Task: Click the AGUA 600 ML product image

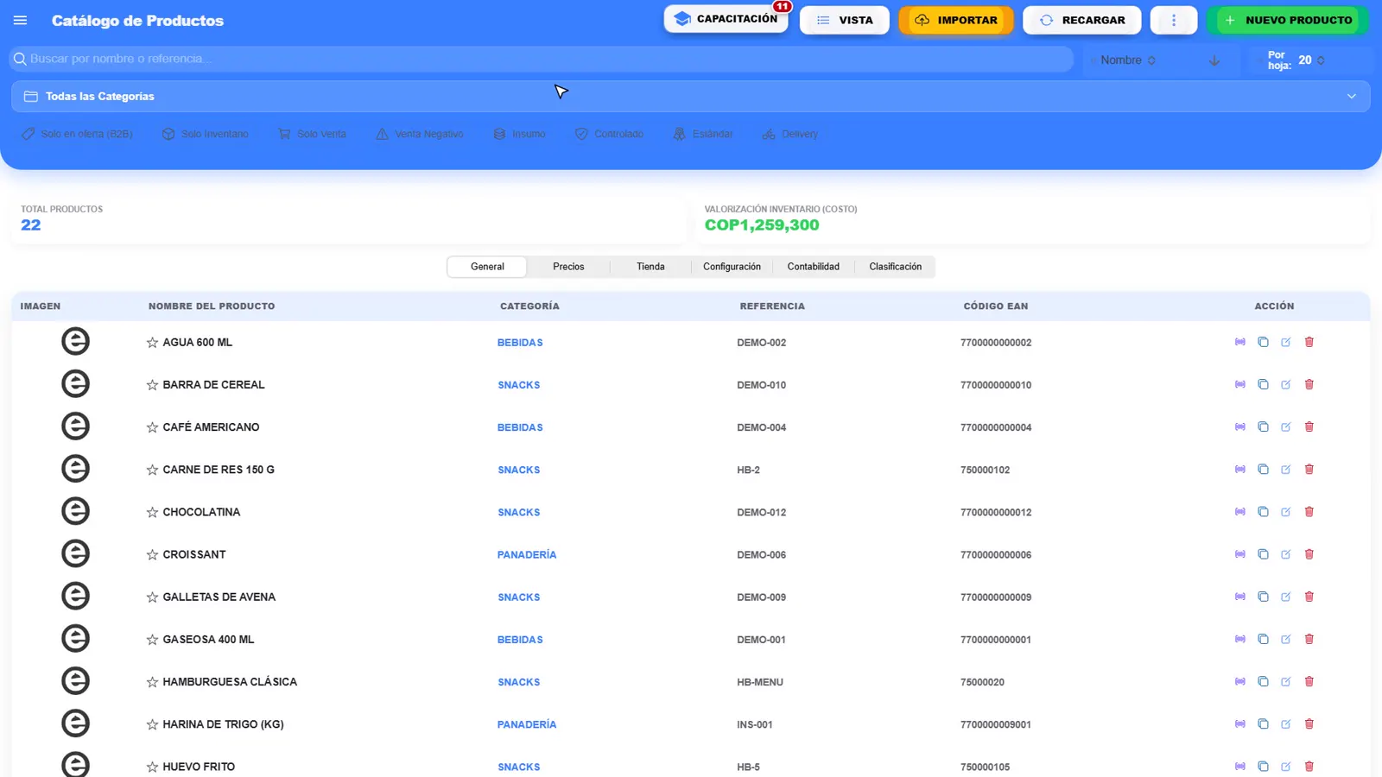Action: point(75,341)
